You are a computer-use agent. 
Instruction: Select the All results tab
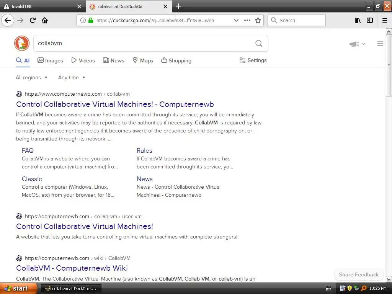[23, 60]
